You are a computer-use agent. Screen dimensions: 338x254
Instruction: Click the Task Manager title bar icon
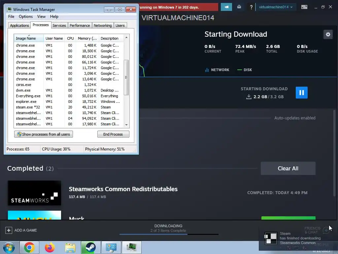(x=9, y=10)
